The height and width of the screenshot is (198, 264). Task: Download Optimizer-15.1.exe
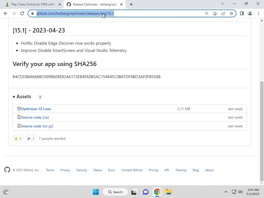point(36,109)
